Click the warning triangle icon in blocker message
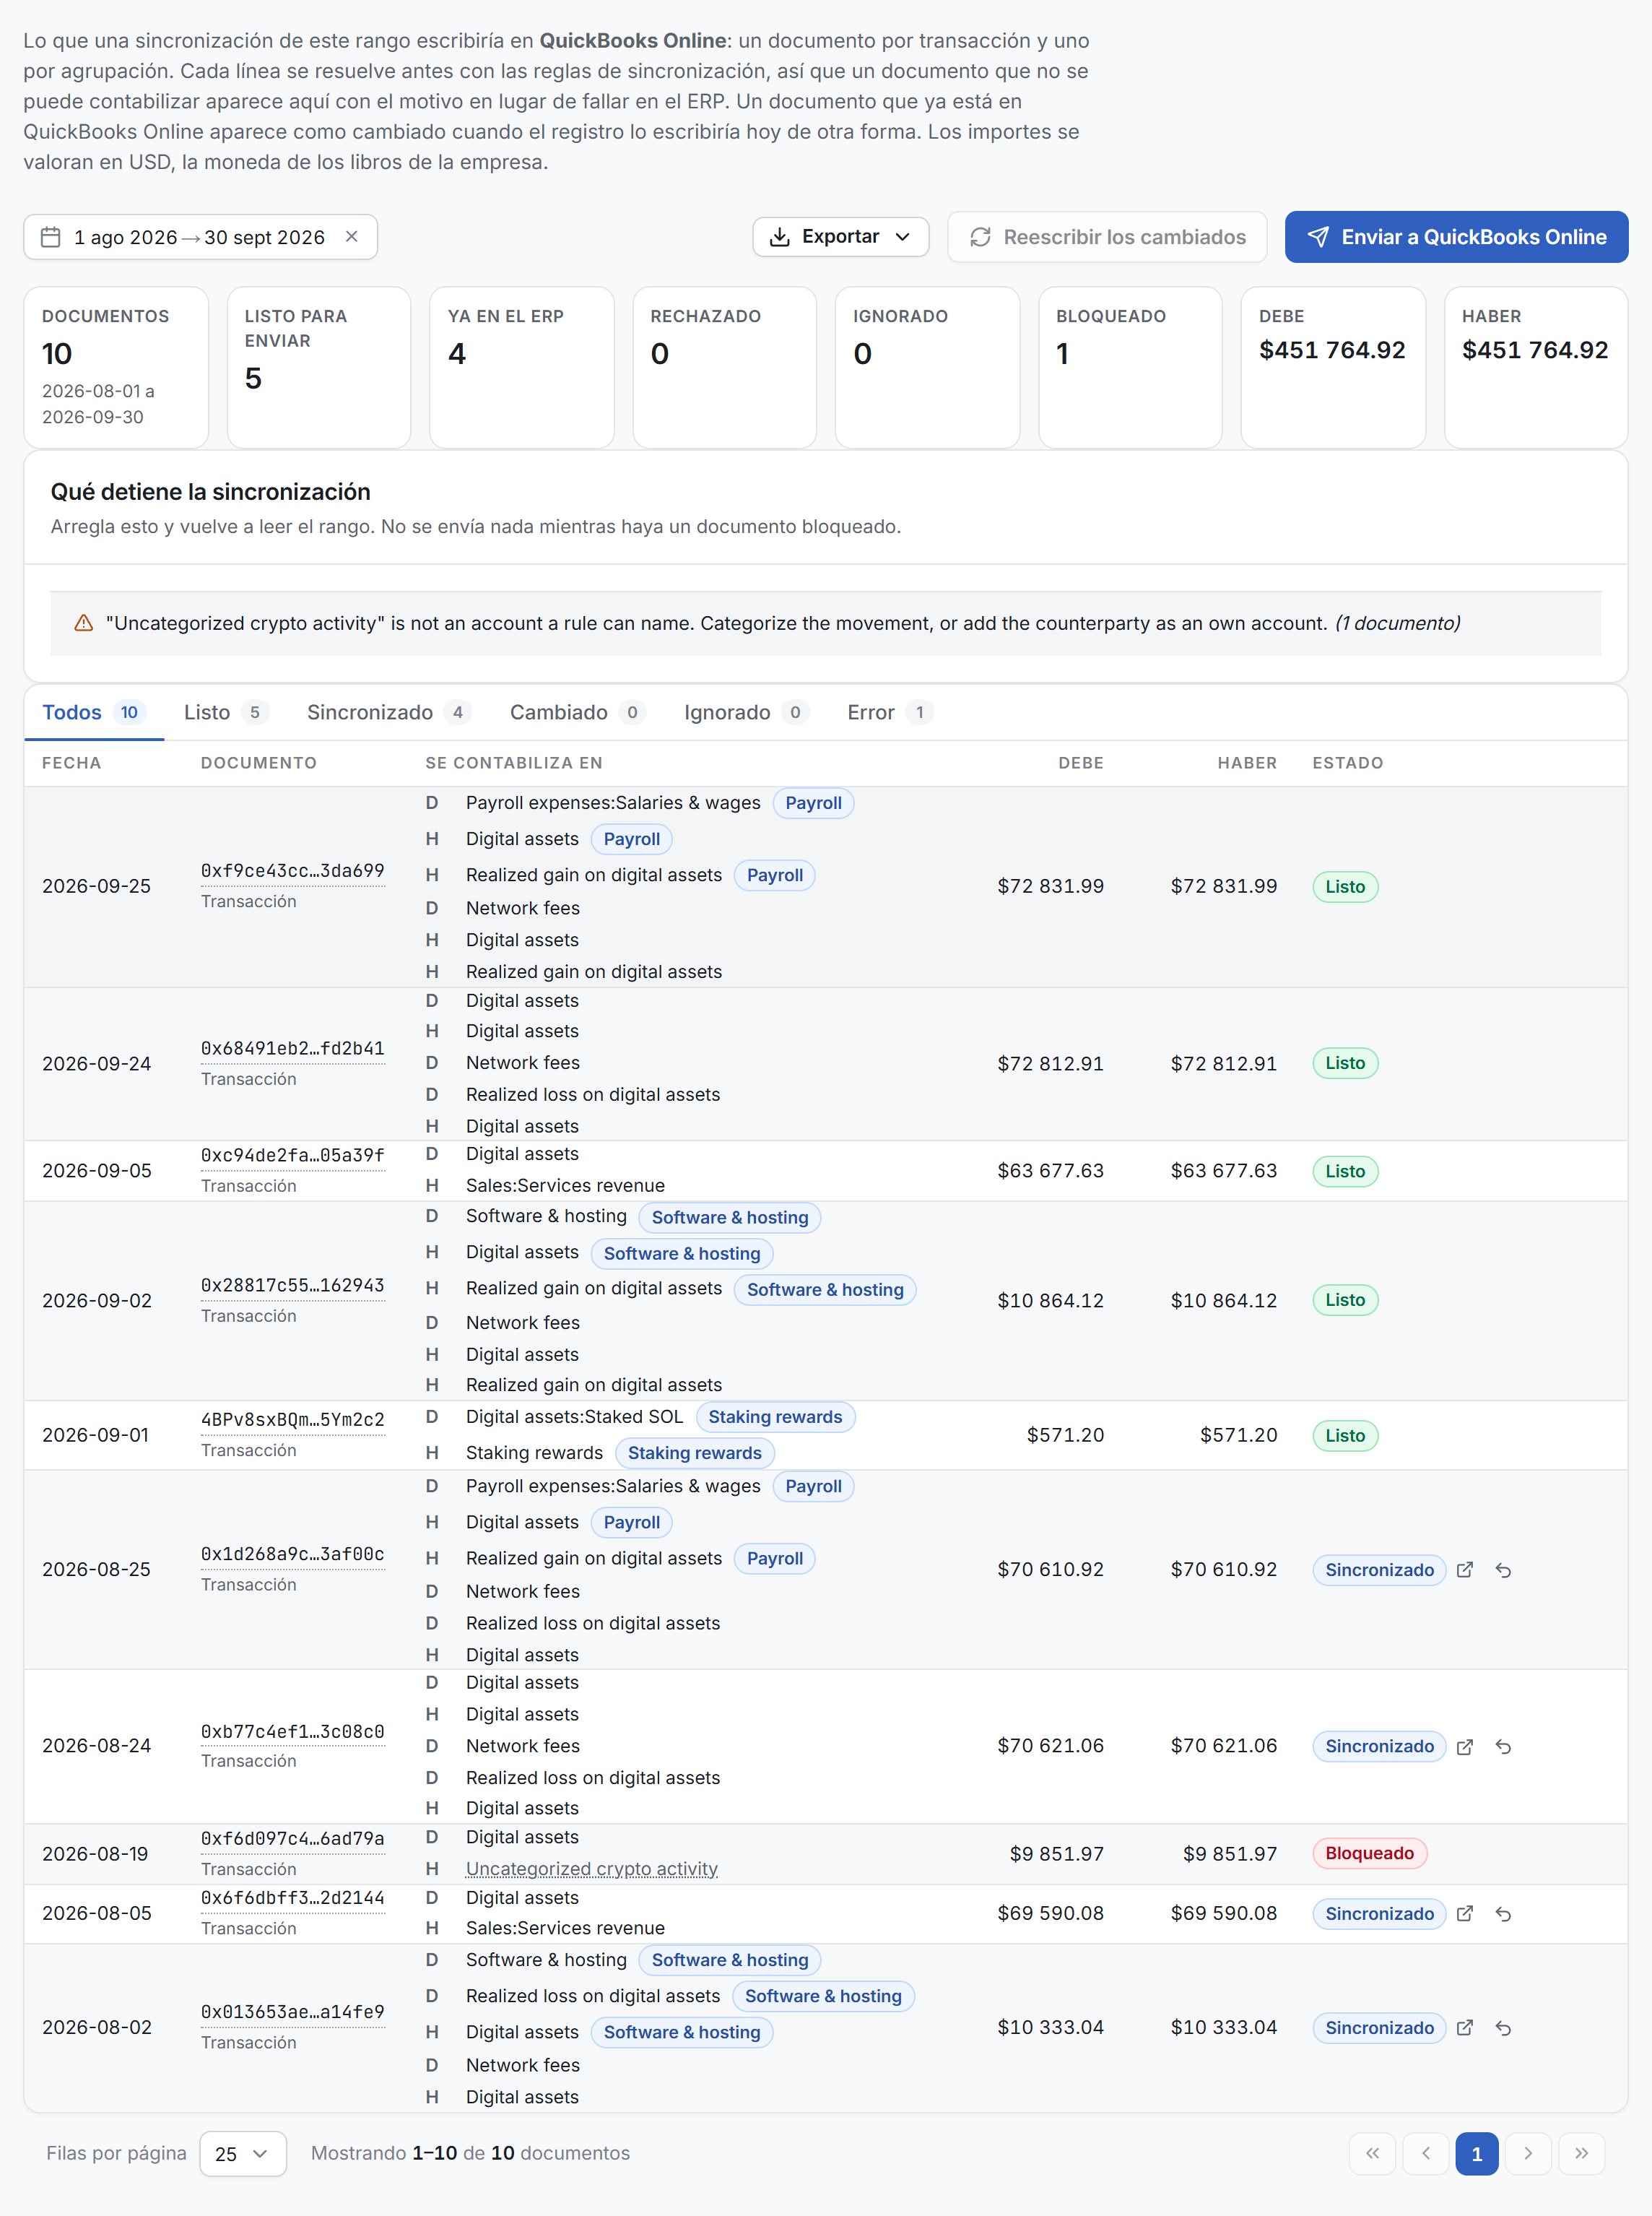The height and width of the screenshot is (2216, 1652). [84, 623]
